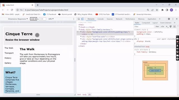Open device toolbar more options menu
This screenshot has height=100, width=179.
point(74,19)
